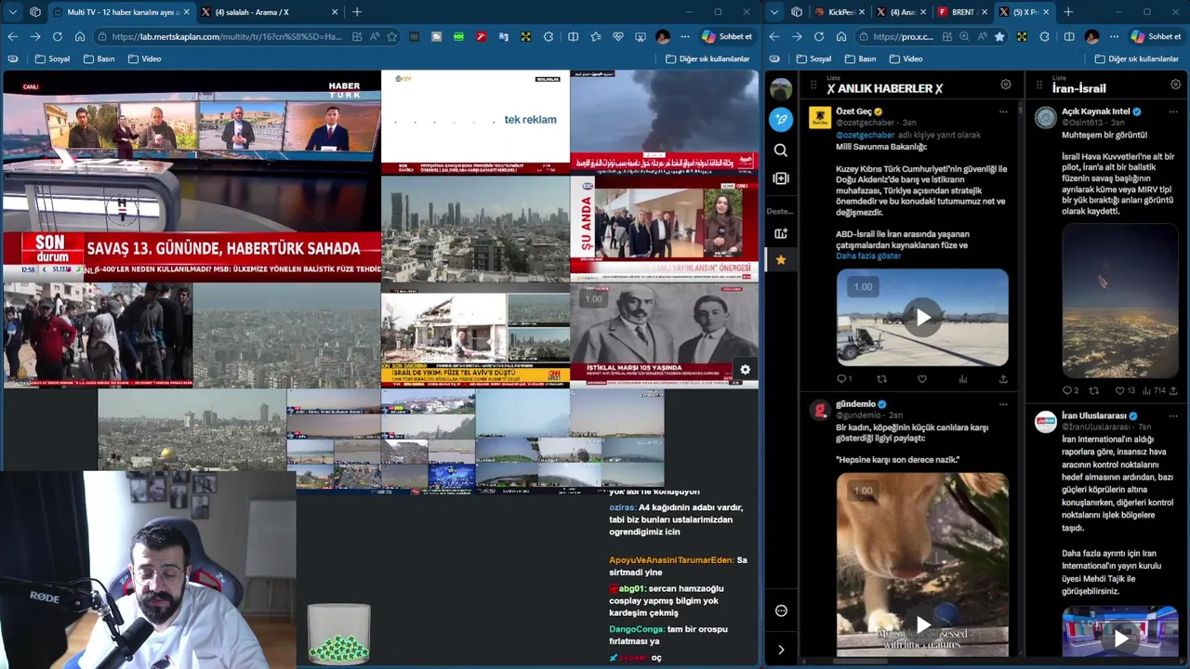
Task: Add a new column in X Pro sidebar
Action: (781, 178)
